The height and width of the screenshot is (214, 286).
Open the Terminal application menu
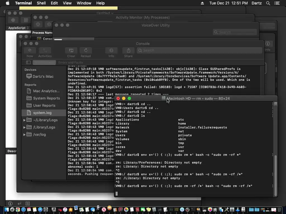pos(23,3)
